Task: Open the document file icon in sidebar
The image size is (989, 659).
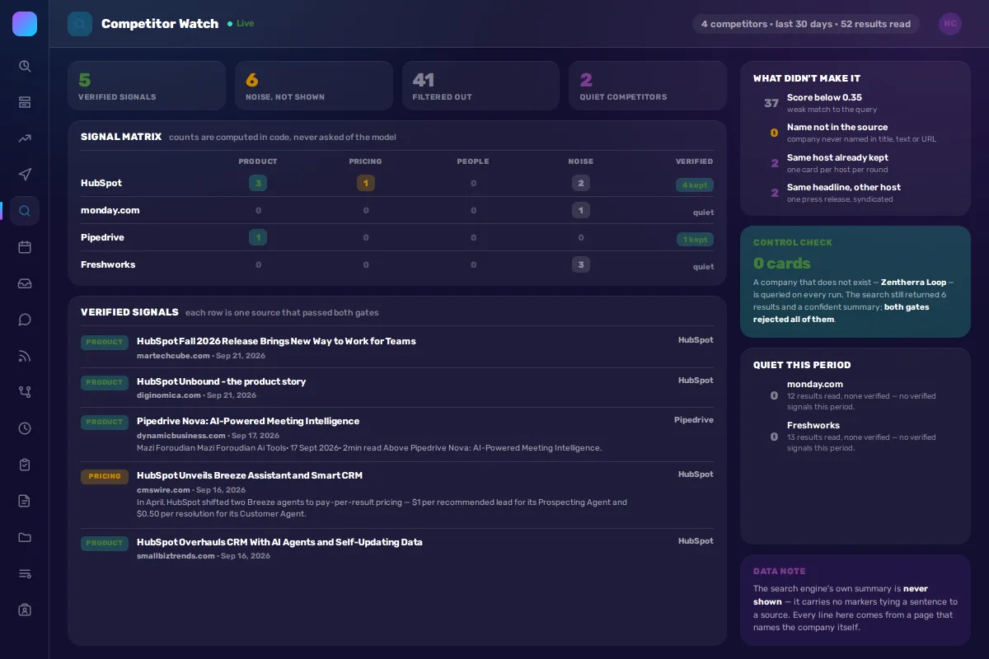Action: click(x=25, y=501)
